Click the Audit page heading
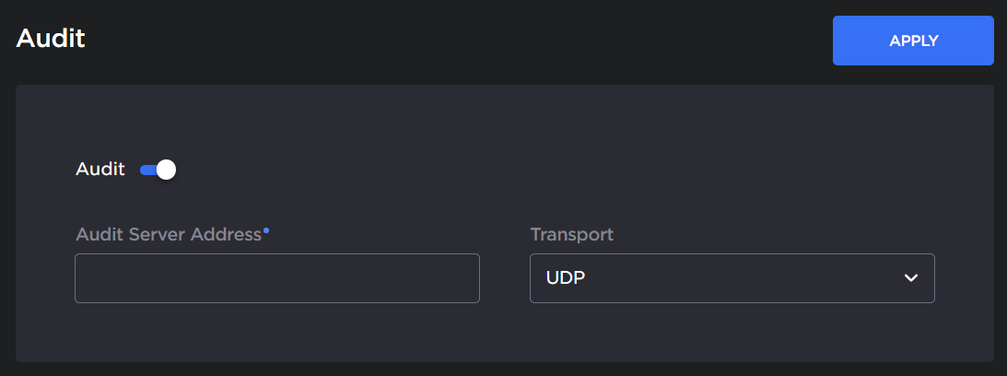The width and height of the screenshot is (1007, 376). pos(51,39)
